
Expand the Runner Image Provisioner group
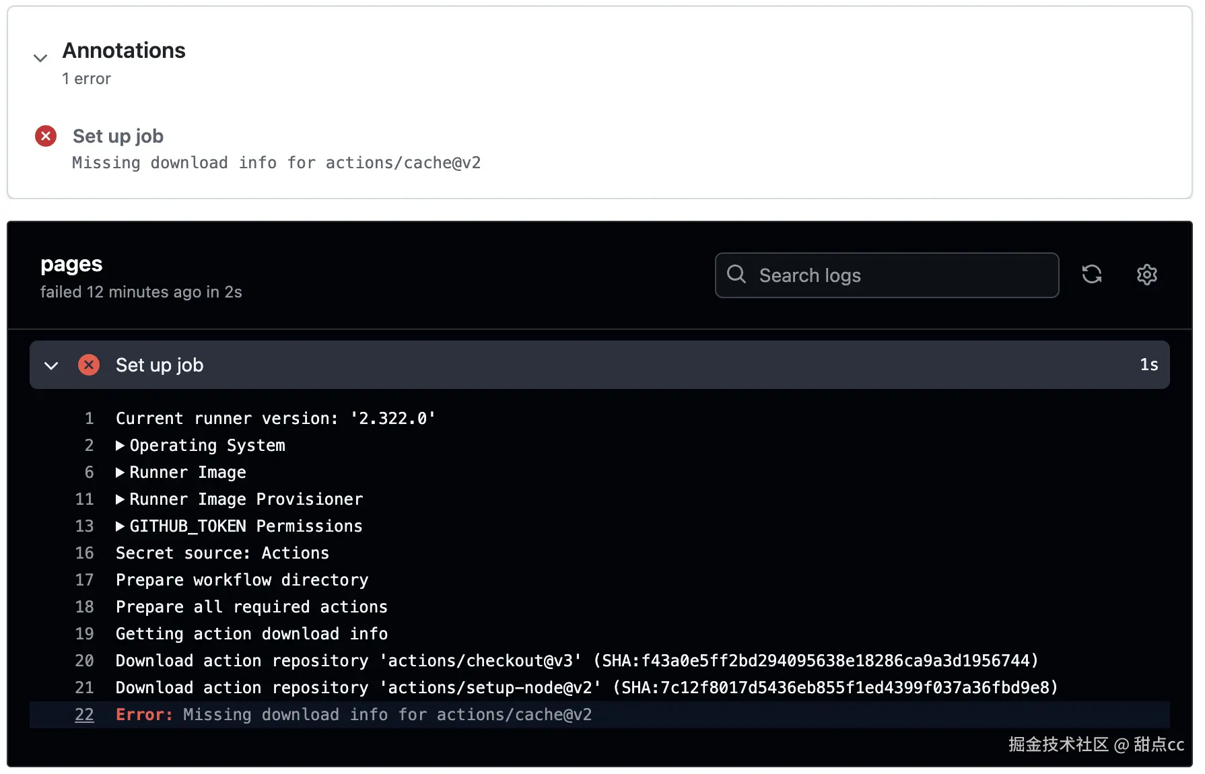(120, 499)
